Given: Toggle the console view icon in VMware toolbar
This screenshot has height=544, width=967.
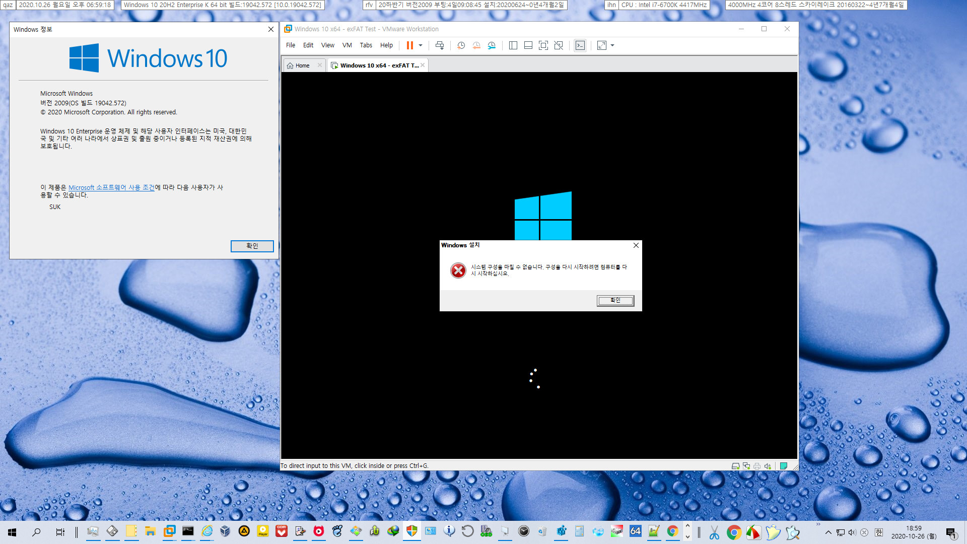Looking at the screenshot, I should tap(580, 45).
